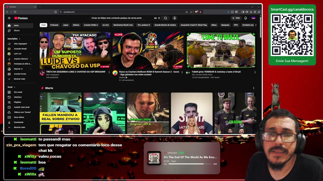Open the Come to Brazil video thumbnail
The image size is (323, 181).
point(221,50)
